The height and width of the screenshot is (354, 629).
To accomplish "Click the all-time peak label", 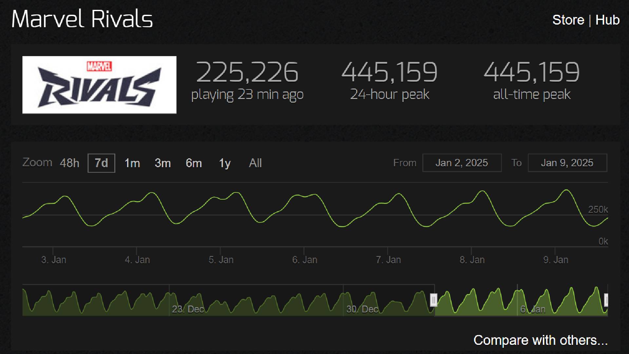I will (532, 94).
